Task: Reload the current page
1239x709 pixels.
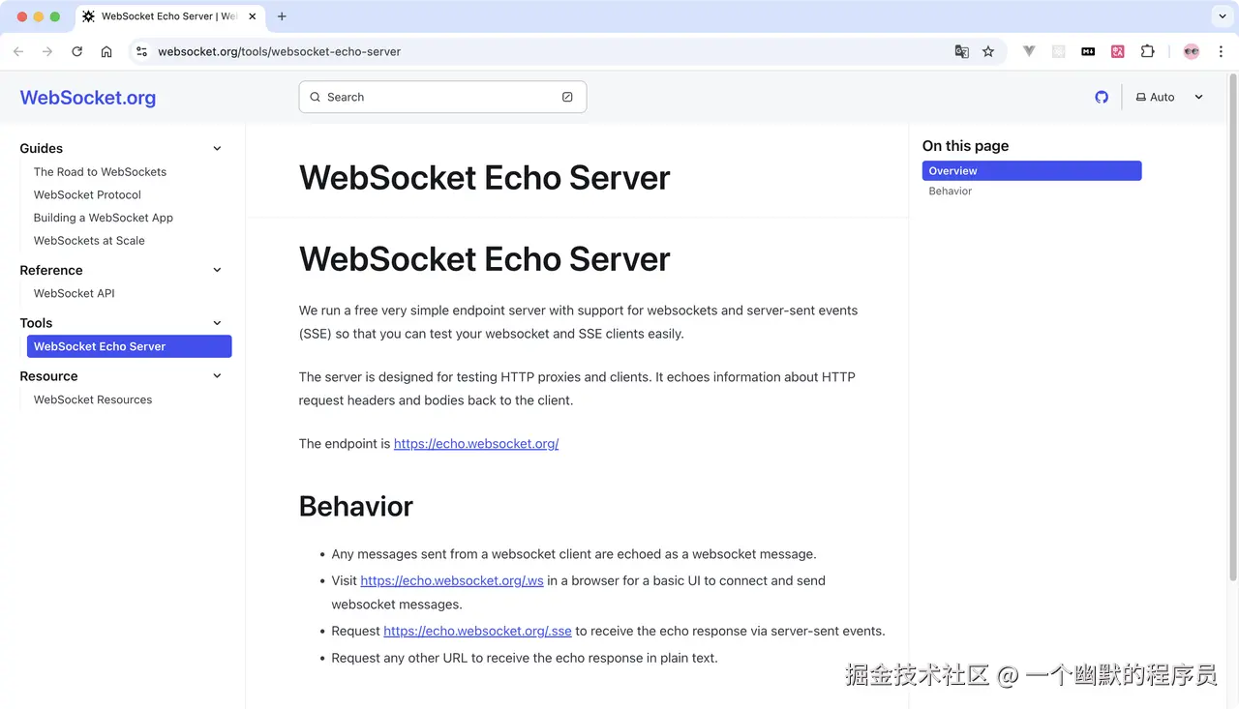Action: pyautogui.click(x=76, y=51)
